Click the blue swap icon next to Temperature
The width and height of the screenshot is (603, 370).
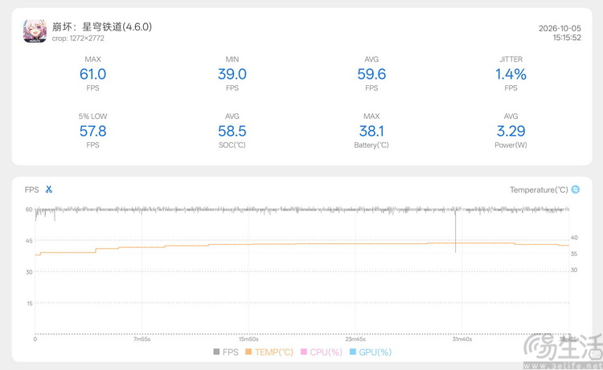pos(576,189)
